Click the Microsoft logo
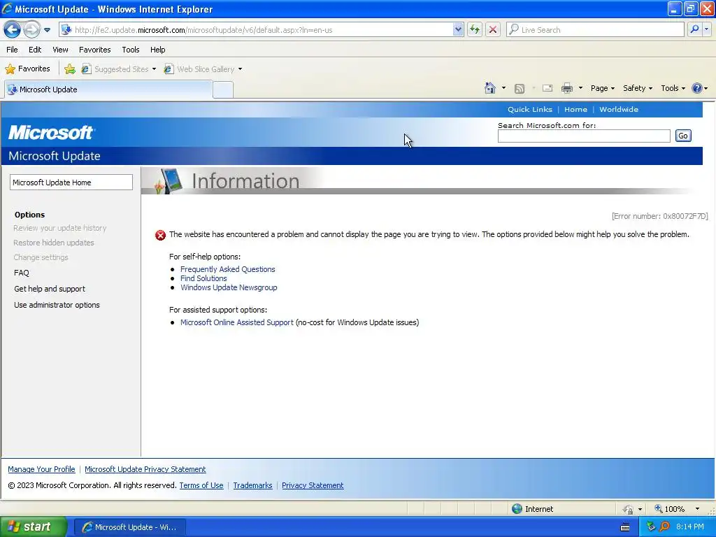Screen dimensions: 716x537 click(x=51, y=132)
